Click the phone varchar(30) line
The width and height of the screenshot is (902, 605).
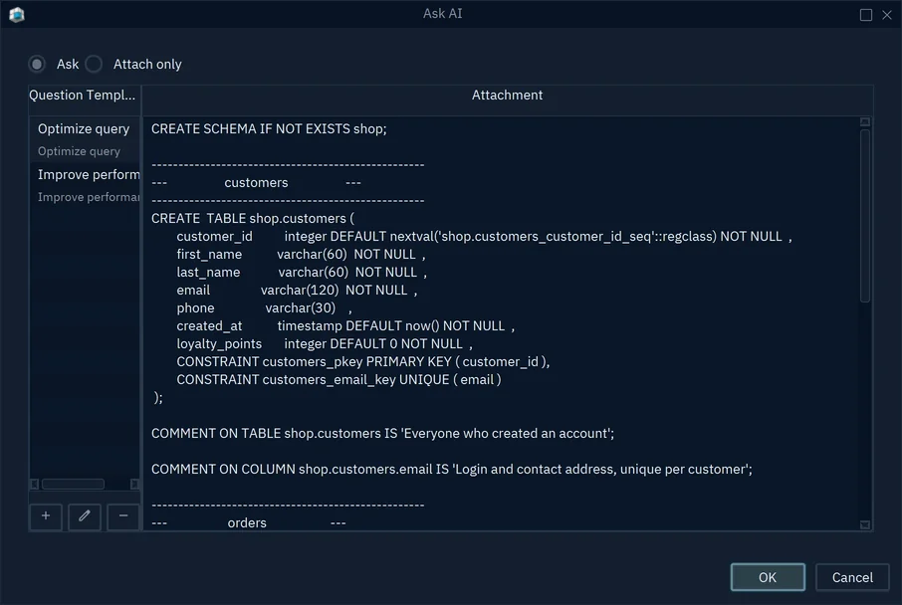264,307
